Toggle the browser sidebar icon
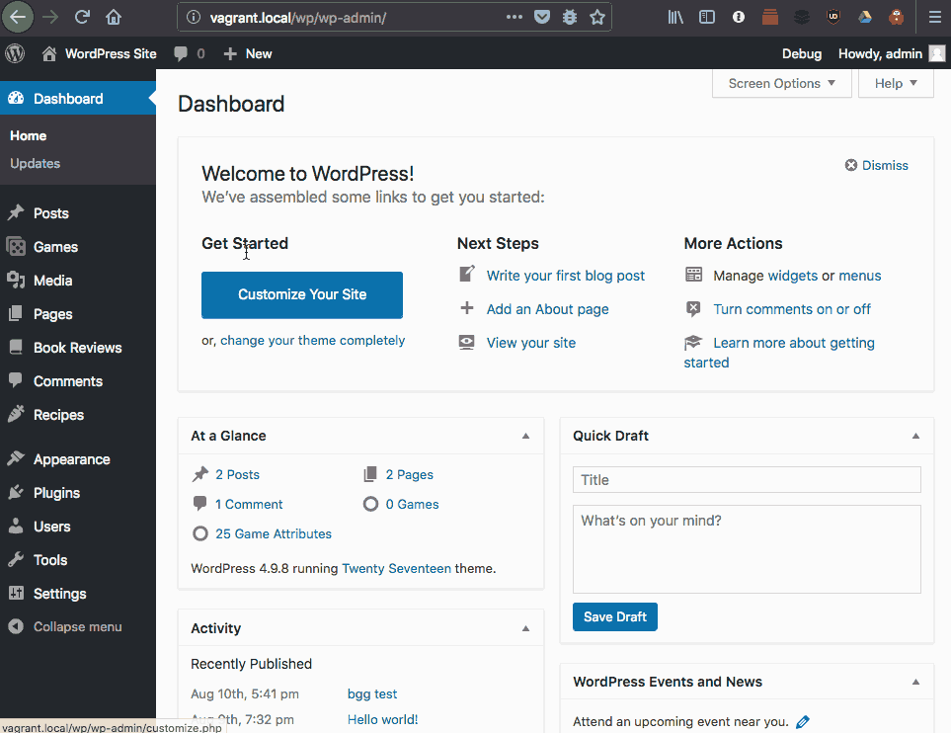This screenshot has height=733, width=951. click(706, 17)
